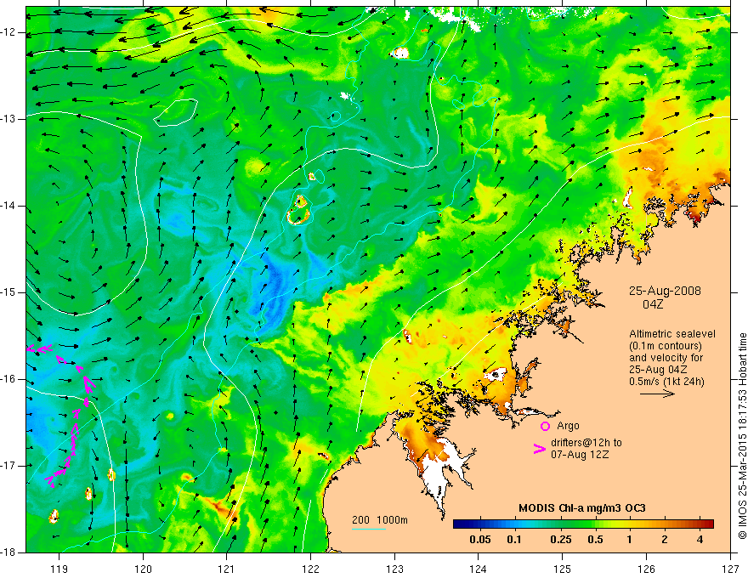Click the 0.25 color bar value
Screen dimensions: 748x578
pyautogui.click(x=561, y=540)
